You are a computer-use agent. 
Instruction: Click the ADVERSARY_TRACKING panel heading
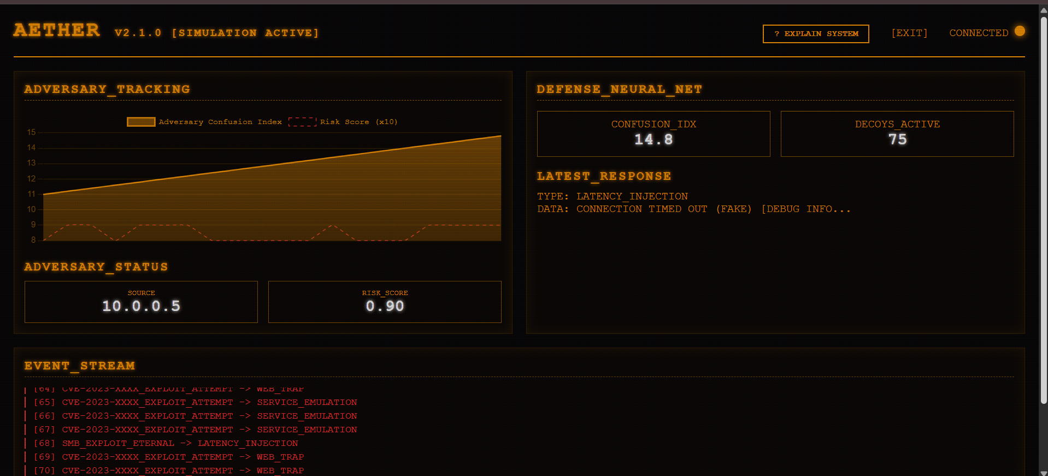click(107, 89)
